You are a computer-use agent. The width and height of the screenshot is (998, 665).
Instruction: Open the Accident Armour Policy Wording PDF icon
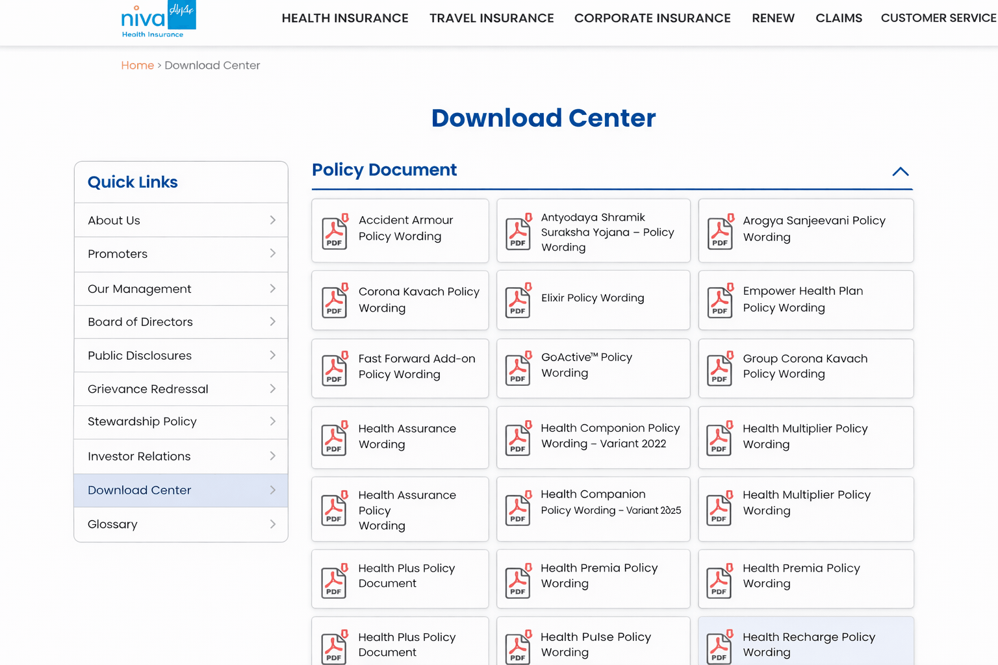(x=334, y=232)
